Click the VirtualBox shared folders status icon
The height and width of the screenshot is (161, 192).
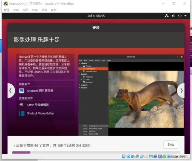[146, 156]
